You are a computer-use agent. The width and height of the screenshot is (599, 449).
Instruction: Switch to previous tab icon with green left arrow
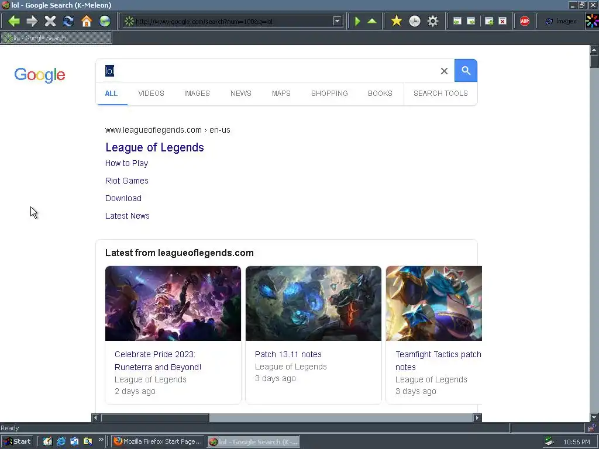point(457,21)
